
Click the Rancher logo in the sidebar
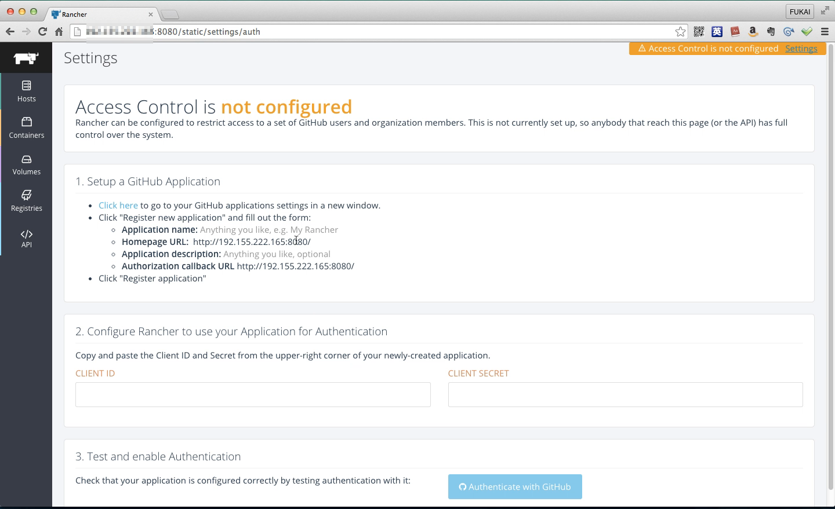pyautogui.click(x=26, y=58)
